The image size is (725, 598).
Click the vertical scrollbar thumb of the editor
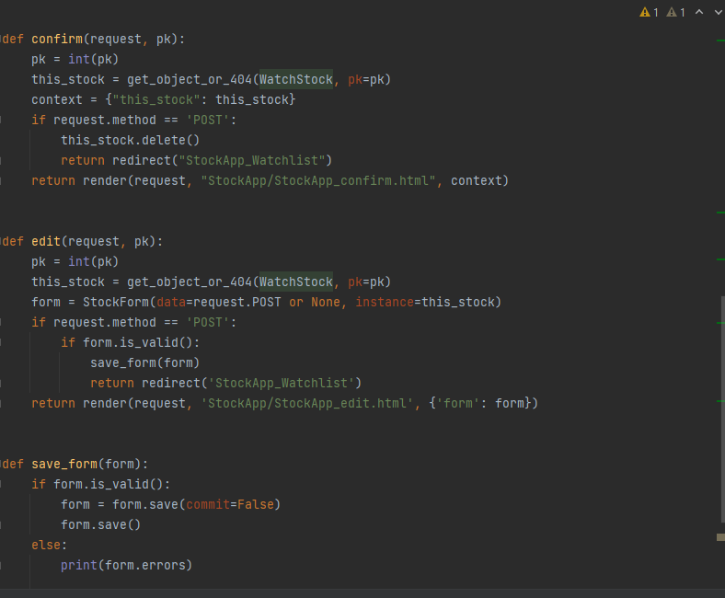click(x=722, y=409)
